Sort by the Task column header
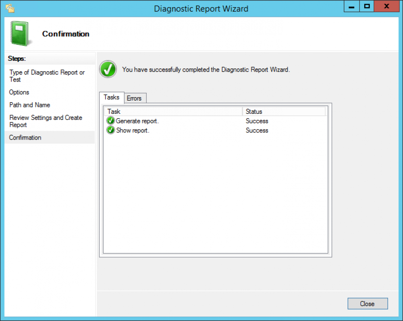The image size is (403, 321). 173,111
